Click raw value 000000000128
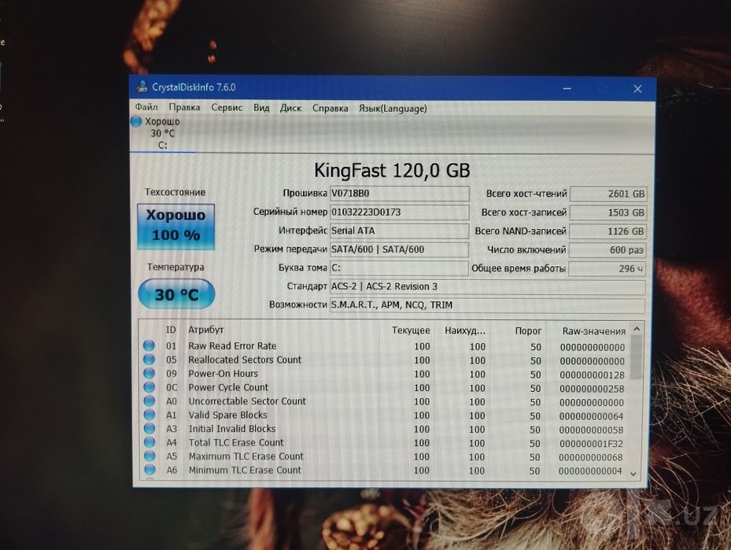This screenshot has height=550, width=731. coord(592,375)
